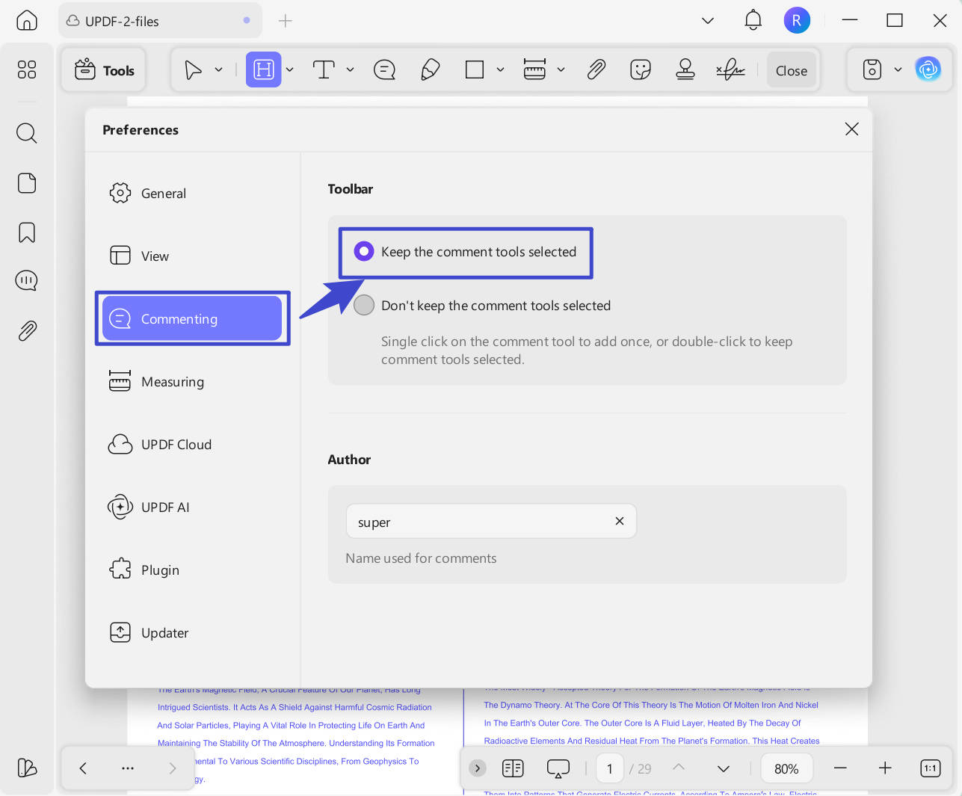Click the 1:1 actual size icon

click(931, 768)
